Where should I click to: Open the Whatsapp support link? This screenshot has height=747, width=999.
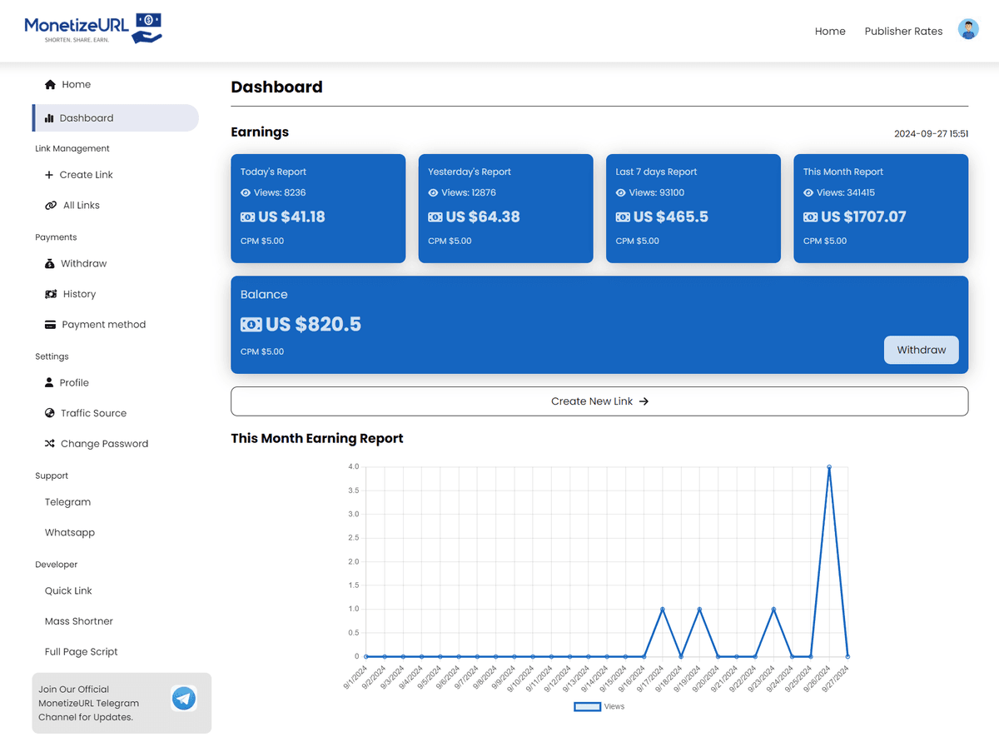69,532
